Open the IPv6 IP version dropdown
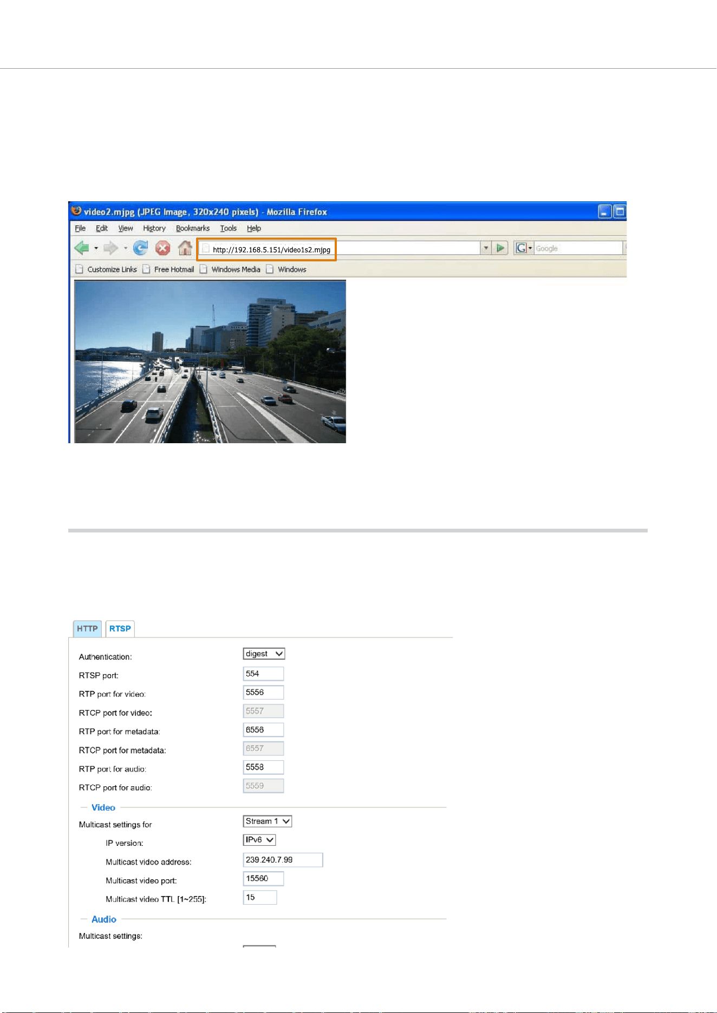Image resolution: width=717 pixels, height=1013 pixels. click(x=259, y=840)
